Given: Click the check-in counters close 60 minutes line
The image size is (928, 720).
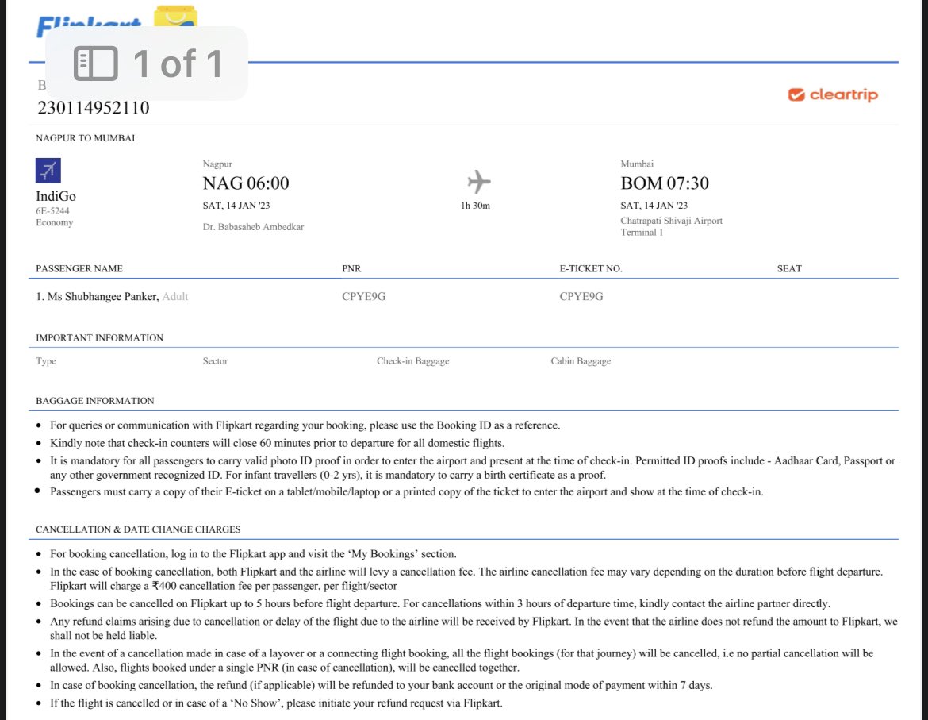Looking at the screenshot, I should [x=277, y=443].
